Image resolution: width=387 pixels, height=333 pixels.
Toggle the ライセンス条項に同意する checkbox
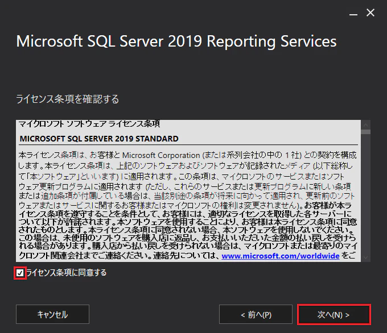(x=20, y=273)
